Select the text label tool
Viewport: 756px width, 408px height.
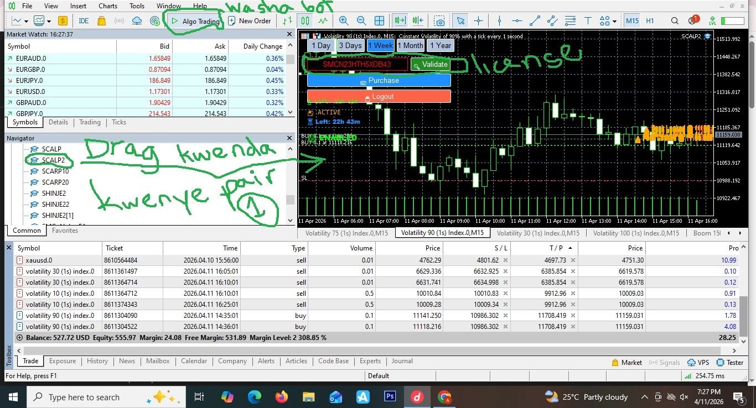pos(588,21)
